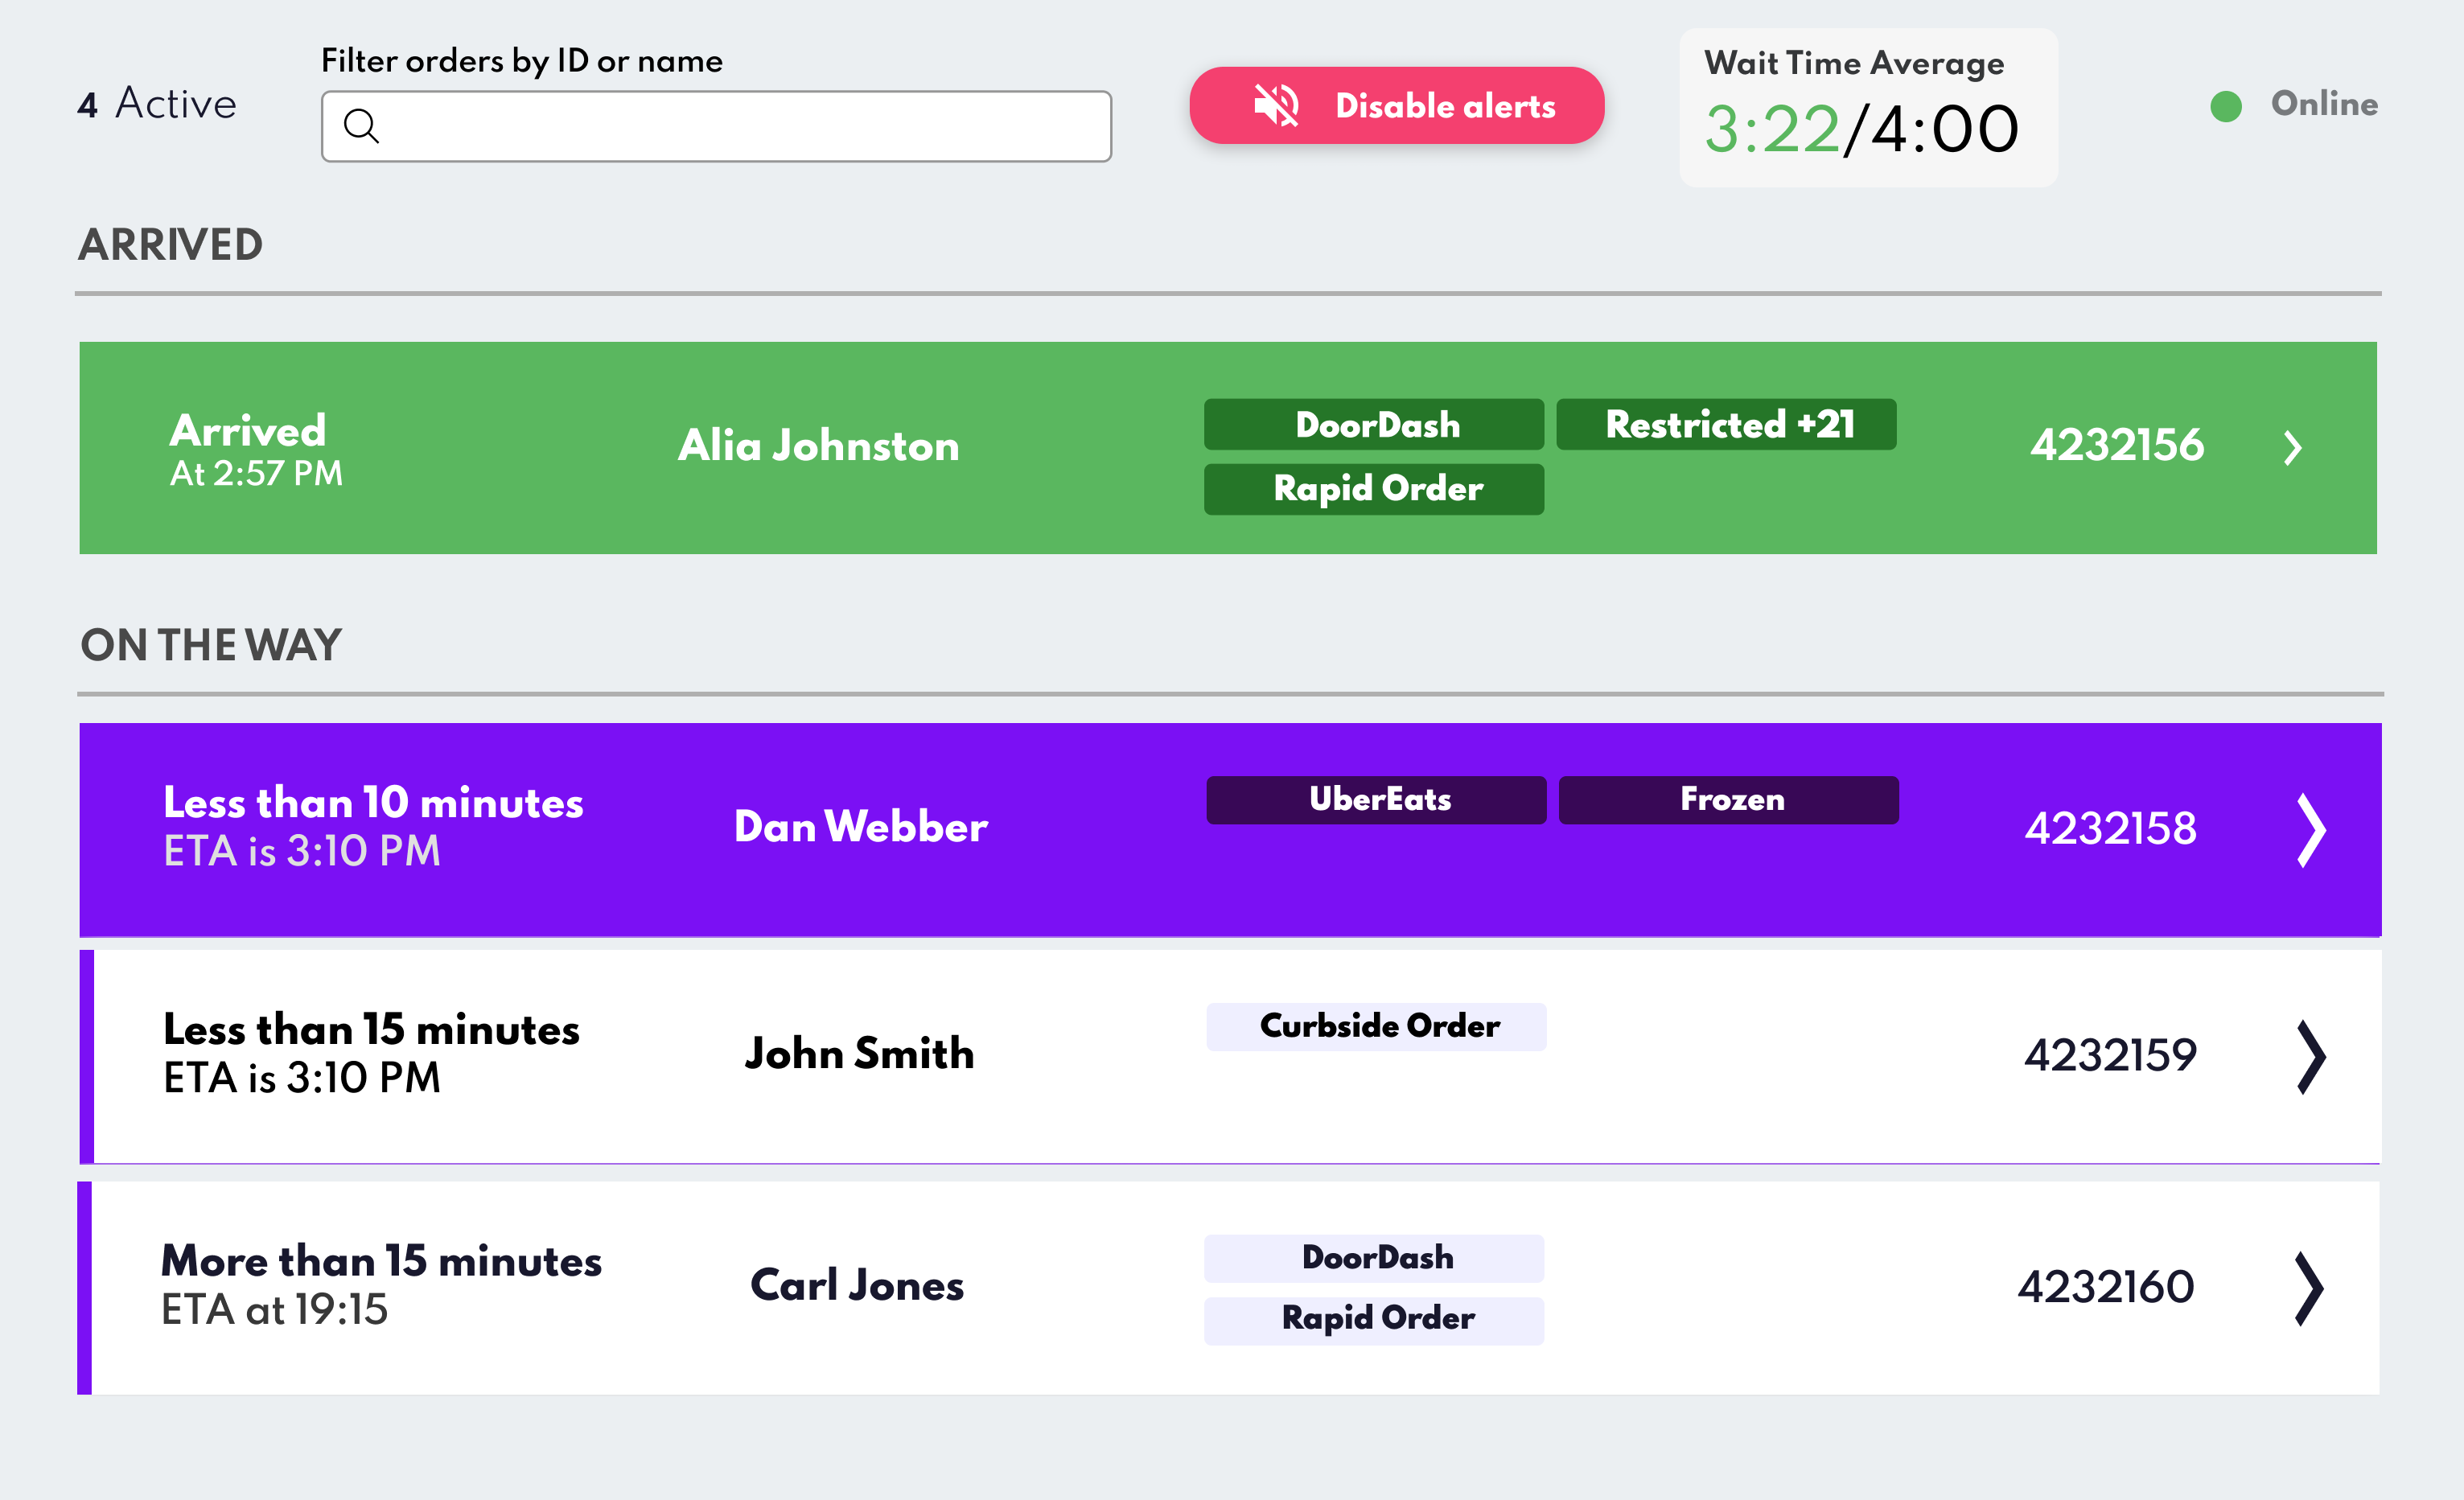This screenshot has width=2464, height=1500.
Task: Disable alerts using the pink button
Action: pyautogui.click(x=1396, y=106)
